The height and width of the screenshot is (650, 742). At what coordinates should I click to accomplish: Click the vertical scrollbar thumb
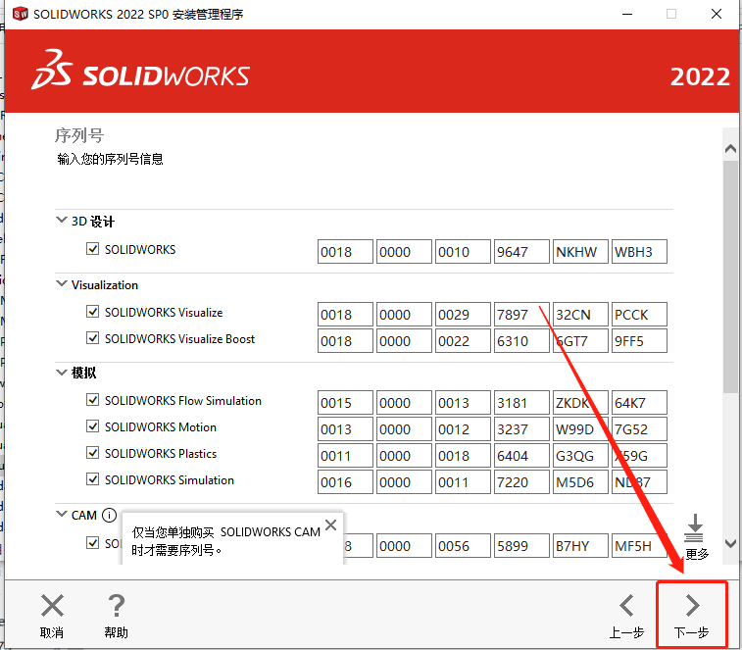click(x=730, y=276)
